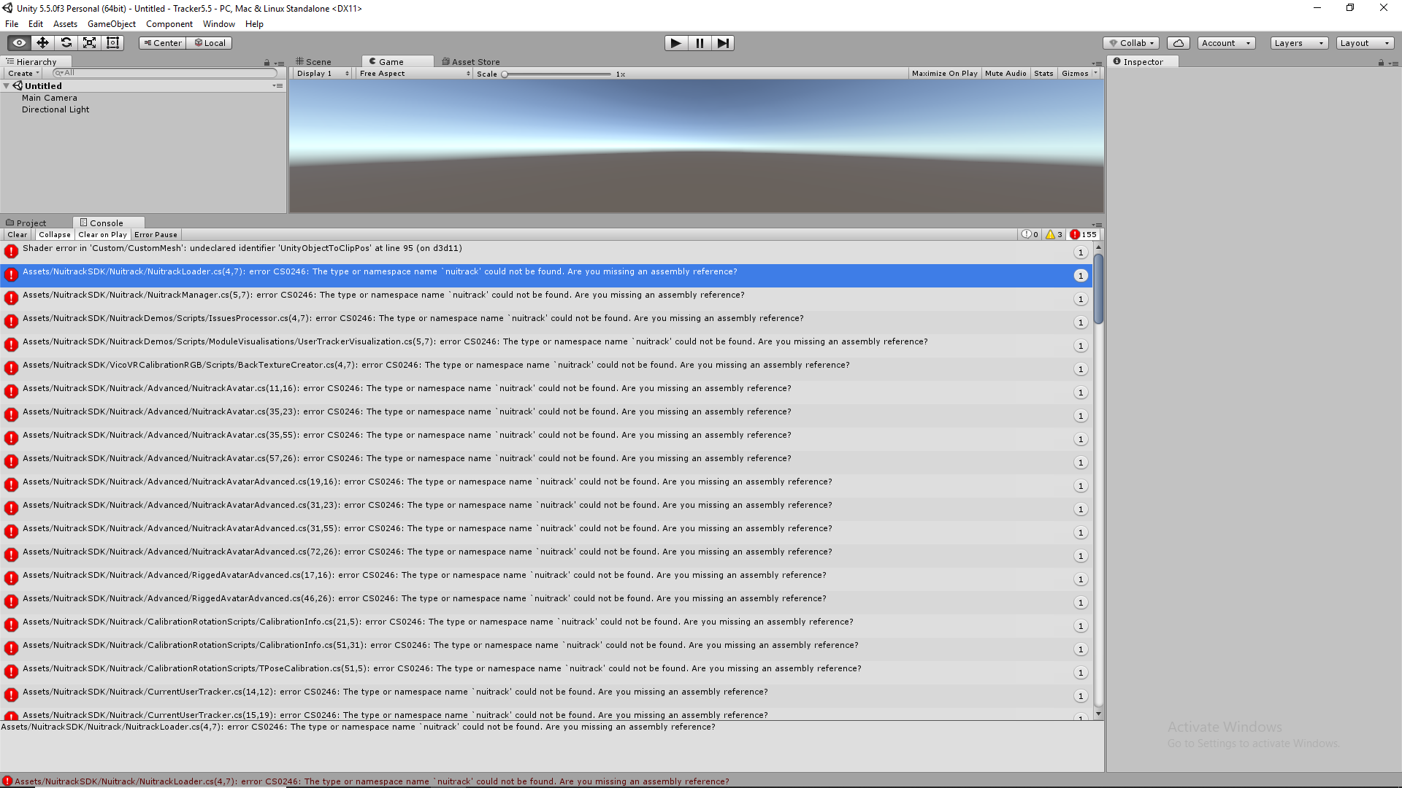Switch to the Scene tab
This screenshot has width=1402, height=788.
pos(317,61)
